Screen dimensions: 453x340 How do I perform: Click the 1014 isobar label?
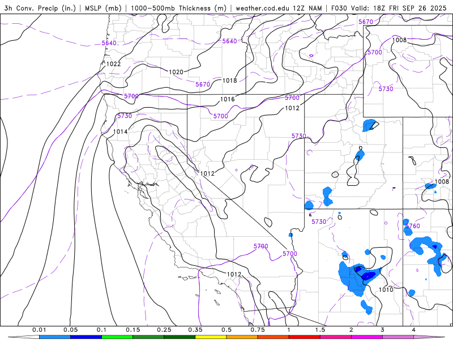tap(121, 131)
